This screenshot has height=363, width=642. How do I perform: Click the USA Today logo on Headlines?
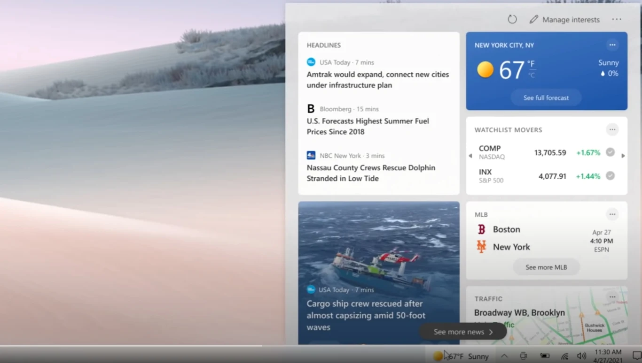[311, 62]
